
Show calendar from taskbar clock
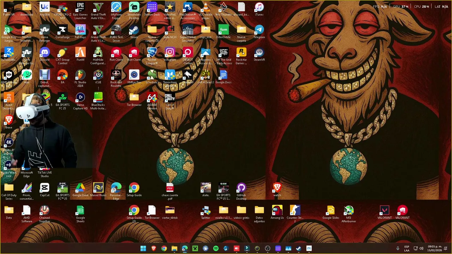click(434, 248)
